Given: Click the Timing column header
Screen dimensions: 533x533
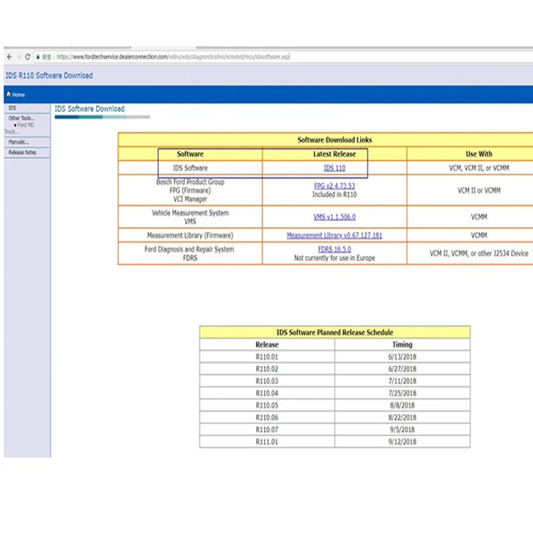Looking at the screenshot, I should click(402, 344).
